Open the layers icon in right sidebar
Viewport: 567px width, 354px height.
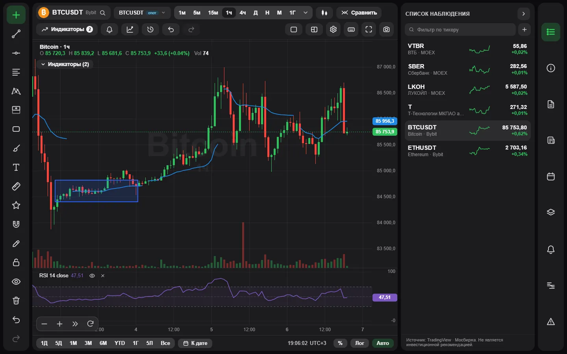tap(551, 212)
